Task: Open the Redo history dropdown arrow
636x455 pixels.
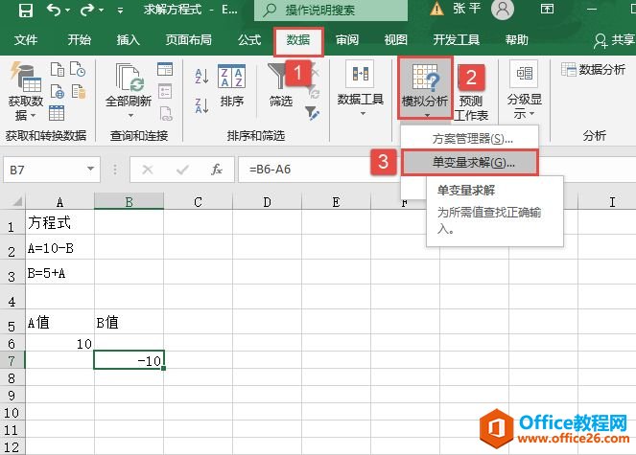Action: coord(101,10)
